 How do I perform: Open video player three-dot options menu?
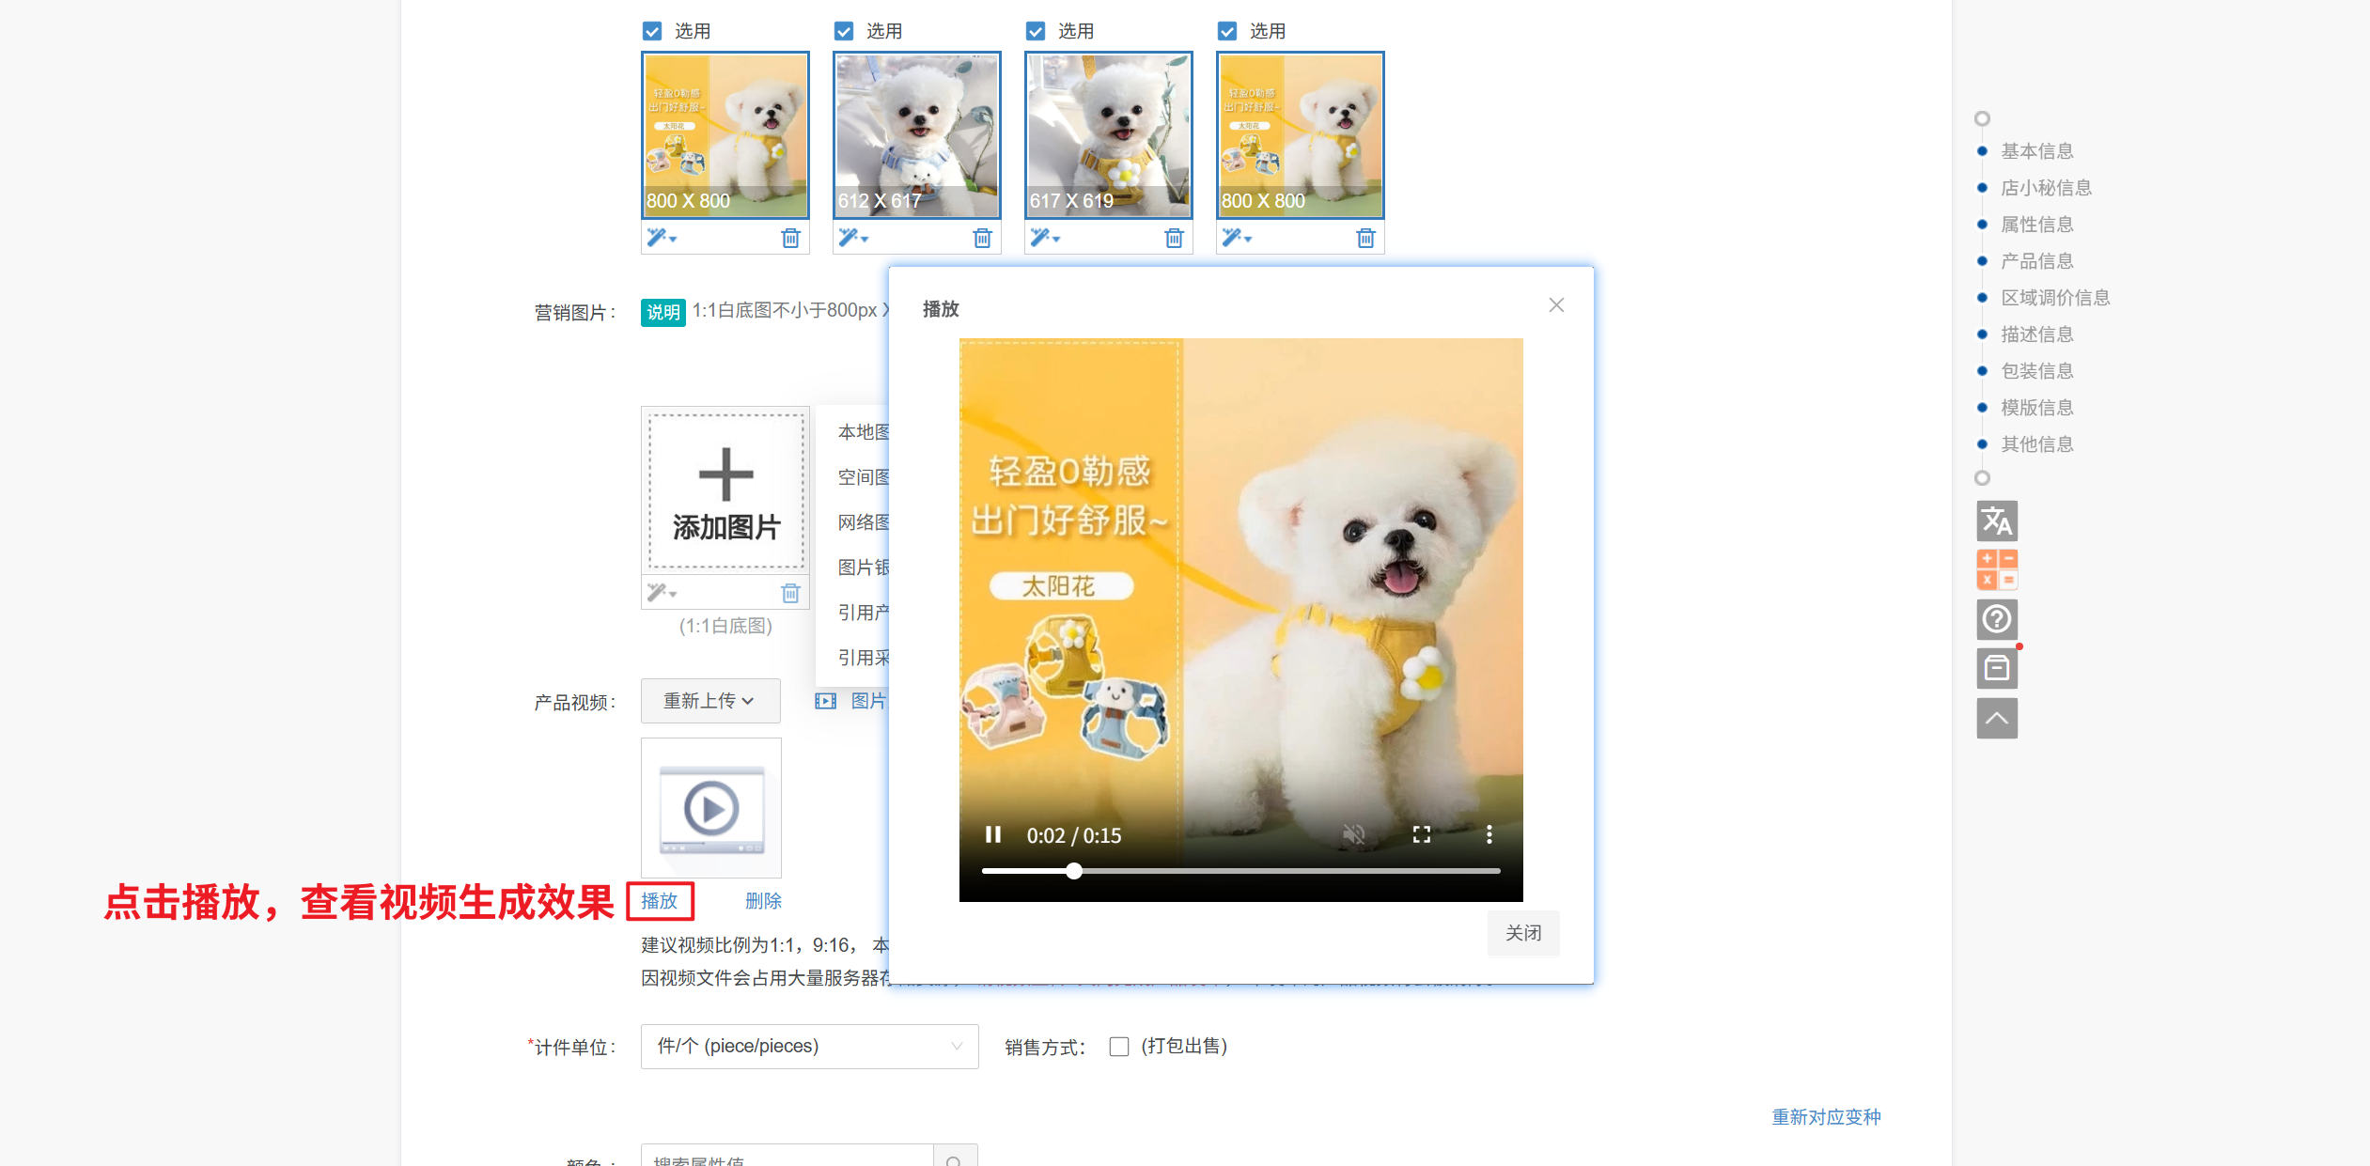click(1489, 834)
